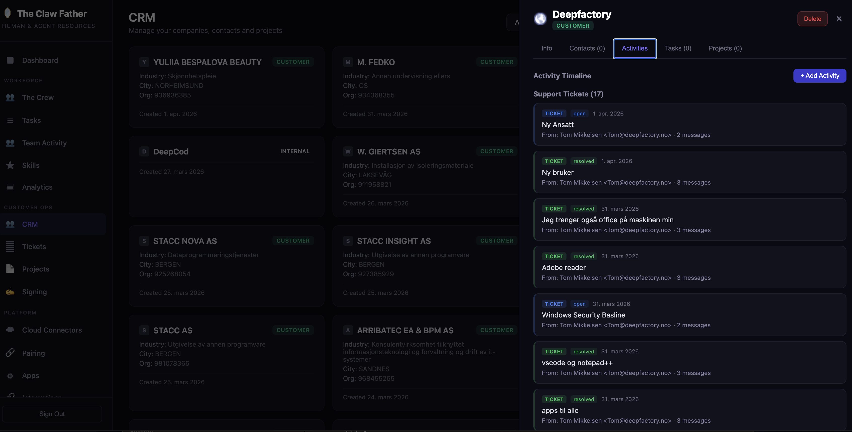Select the Tasks (0) tab
The image size is (852, 432).
[678, 48]
